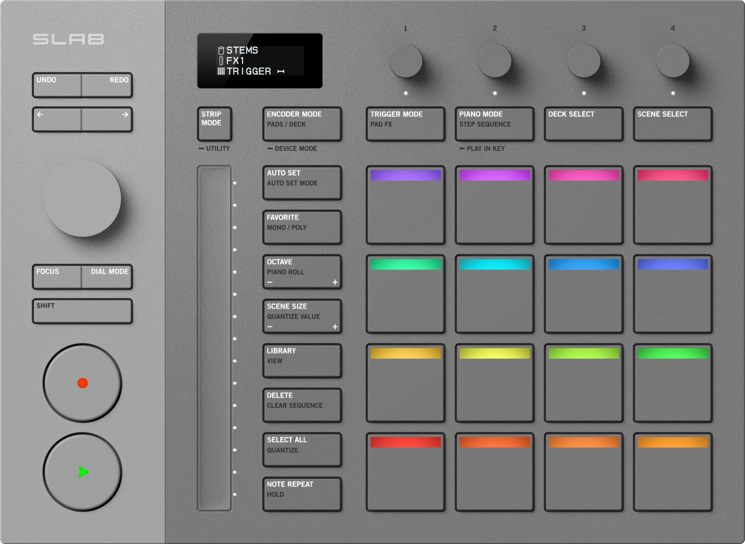Click the left navigation arrow button
This screenshot has height=544, width=745.
(x=57, y=120)
